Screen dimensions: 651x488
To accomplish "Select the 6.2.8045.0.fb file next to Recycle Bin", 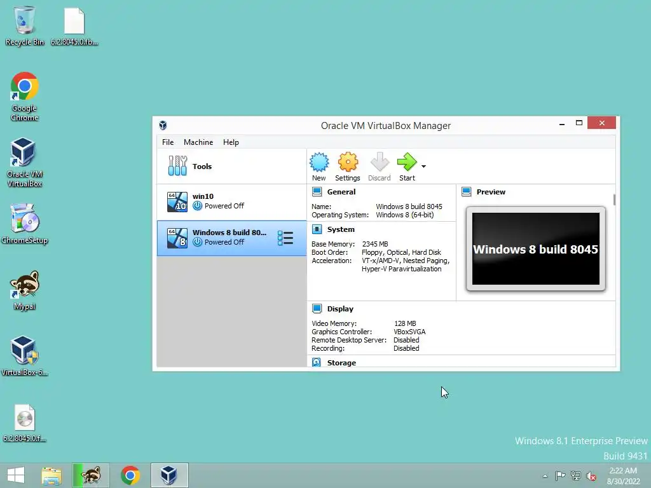I will coord(74,25).
